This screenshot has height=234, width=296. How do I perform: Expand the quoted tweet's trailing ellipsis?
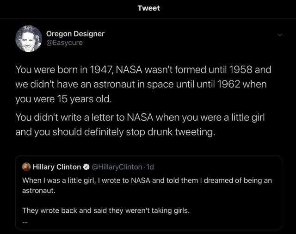[x=25, y=221]
